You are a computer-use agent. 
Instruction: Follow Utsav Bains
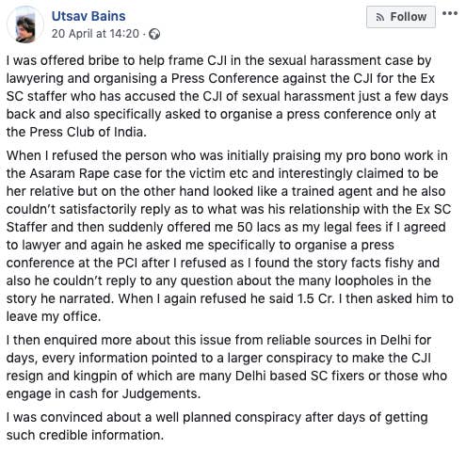(x=401, y=17)
